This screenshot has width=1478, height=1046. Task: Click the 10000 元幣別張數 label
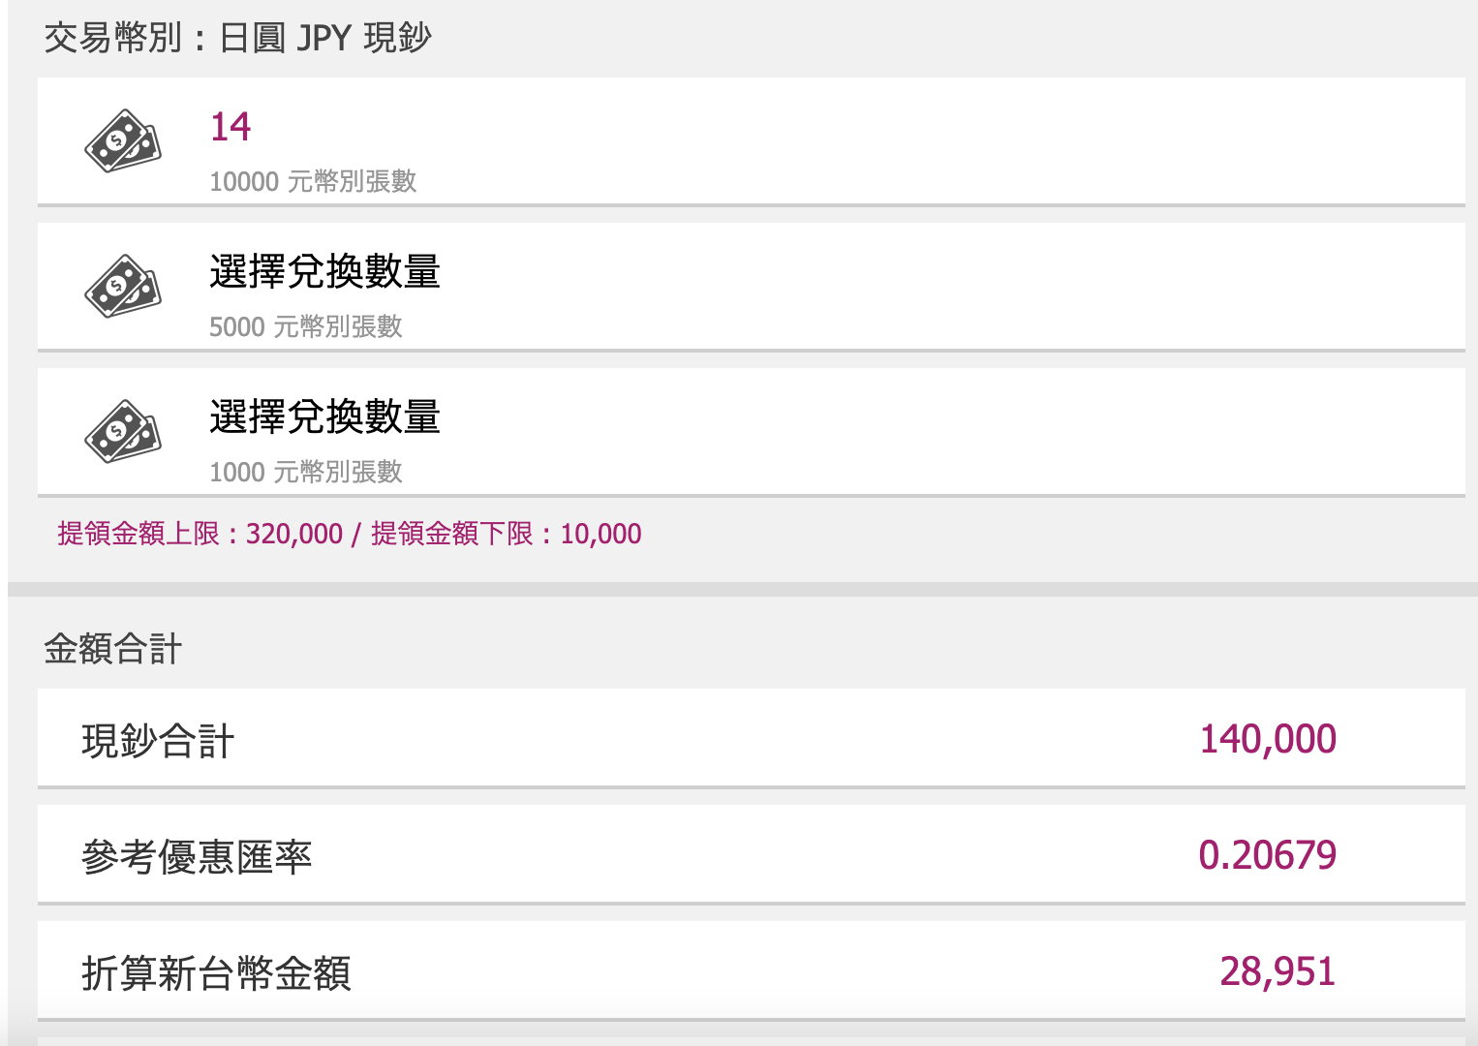(313, 181)
